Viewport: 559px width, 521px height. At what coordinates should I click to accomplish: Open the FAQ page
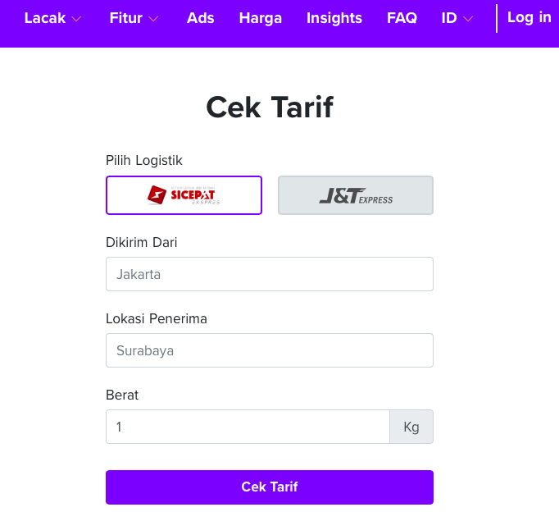point(402,18)
